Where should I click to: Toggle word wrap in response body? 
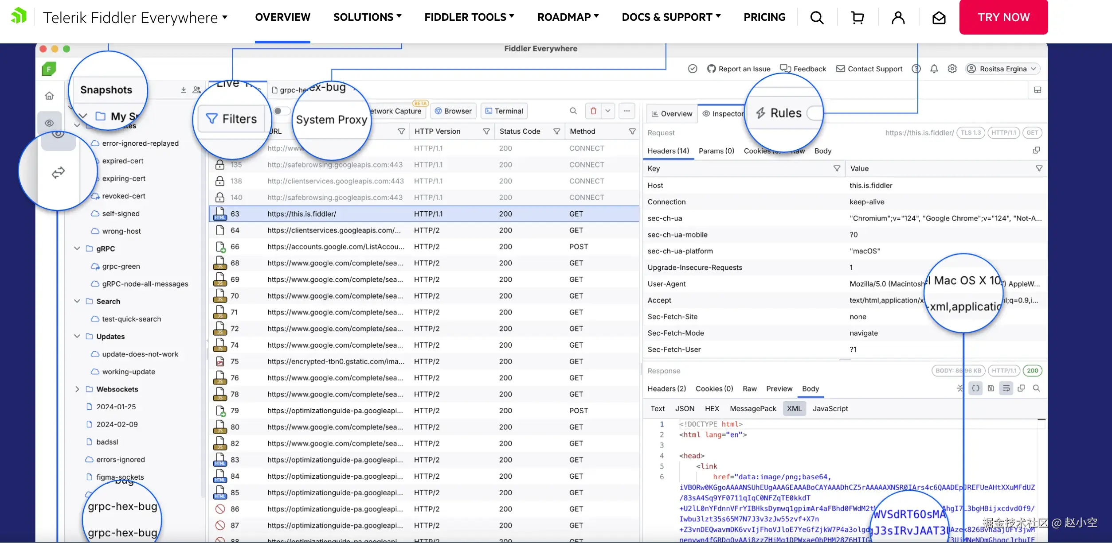point(1006,388)
